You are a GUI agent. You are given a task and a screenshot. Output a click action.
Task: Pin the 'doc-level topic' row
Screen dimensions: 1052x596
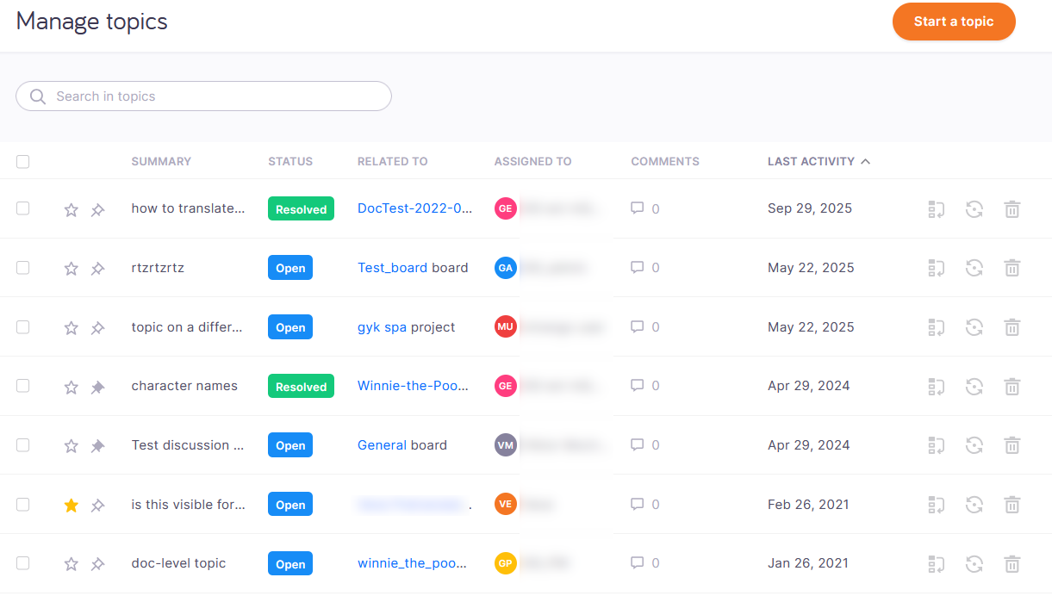coord(97,564)
